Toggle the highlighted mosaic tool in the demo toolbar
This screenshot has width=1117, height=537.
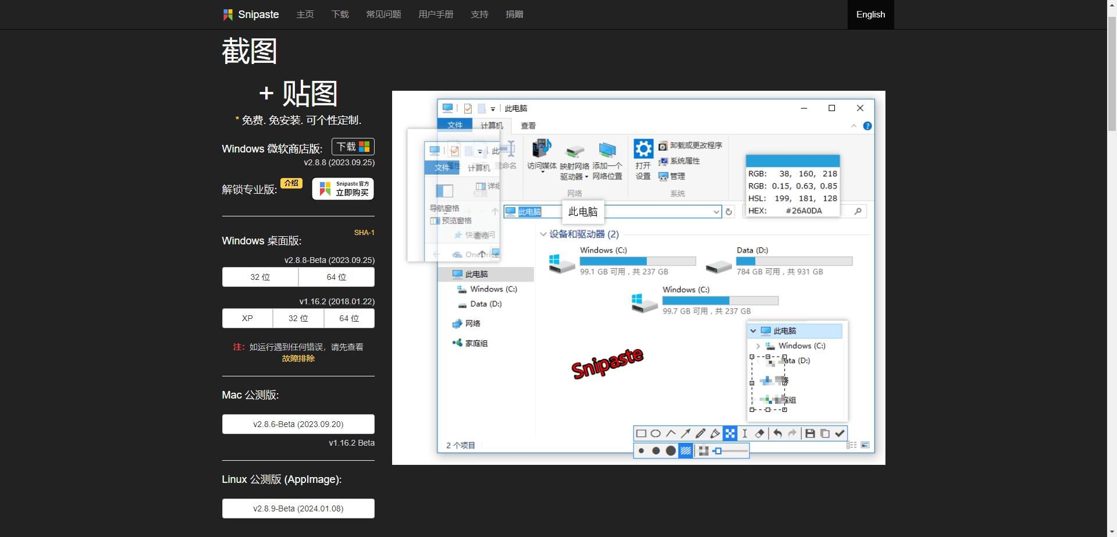[x=730, y=433]
